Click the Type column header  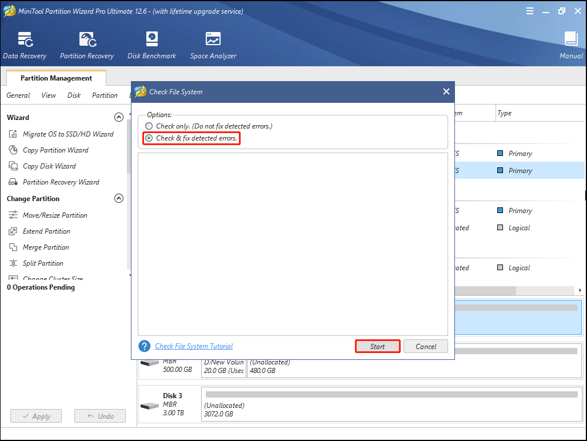[541, 113]
